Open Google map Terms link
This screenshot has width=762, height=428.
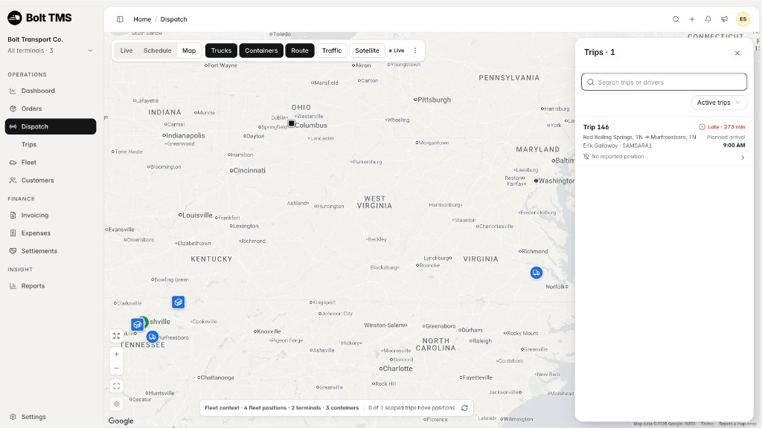[x=707, y=424]
